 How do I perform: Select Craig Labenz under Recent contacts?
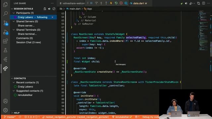25,87
